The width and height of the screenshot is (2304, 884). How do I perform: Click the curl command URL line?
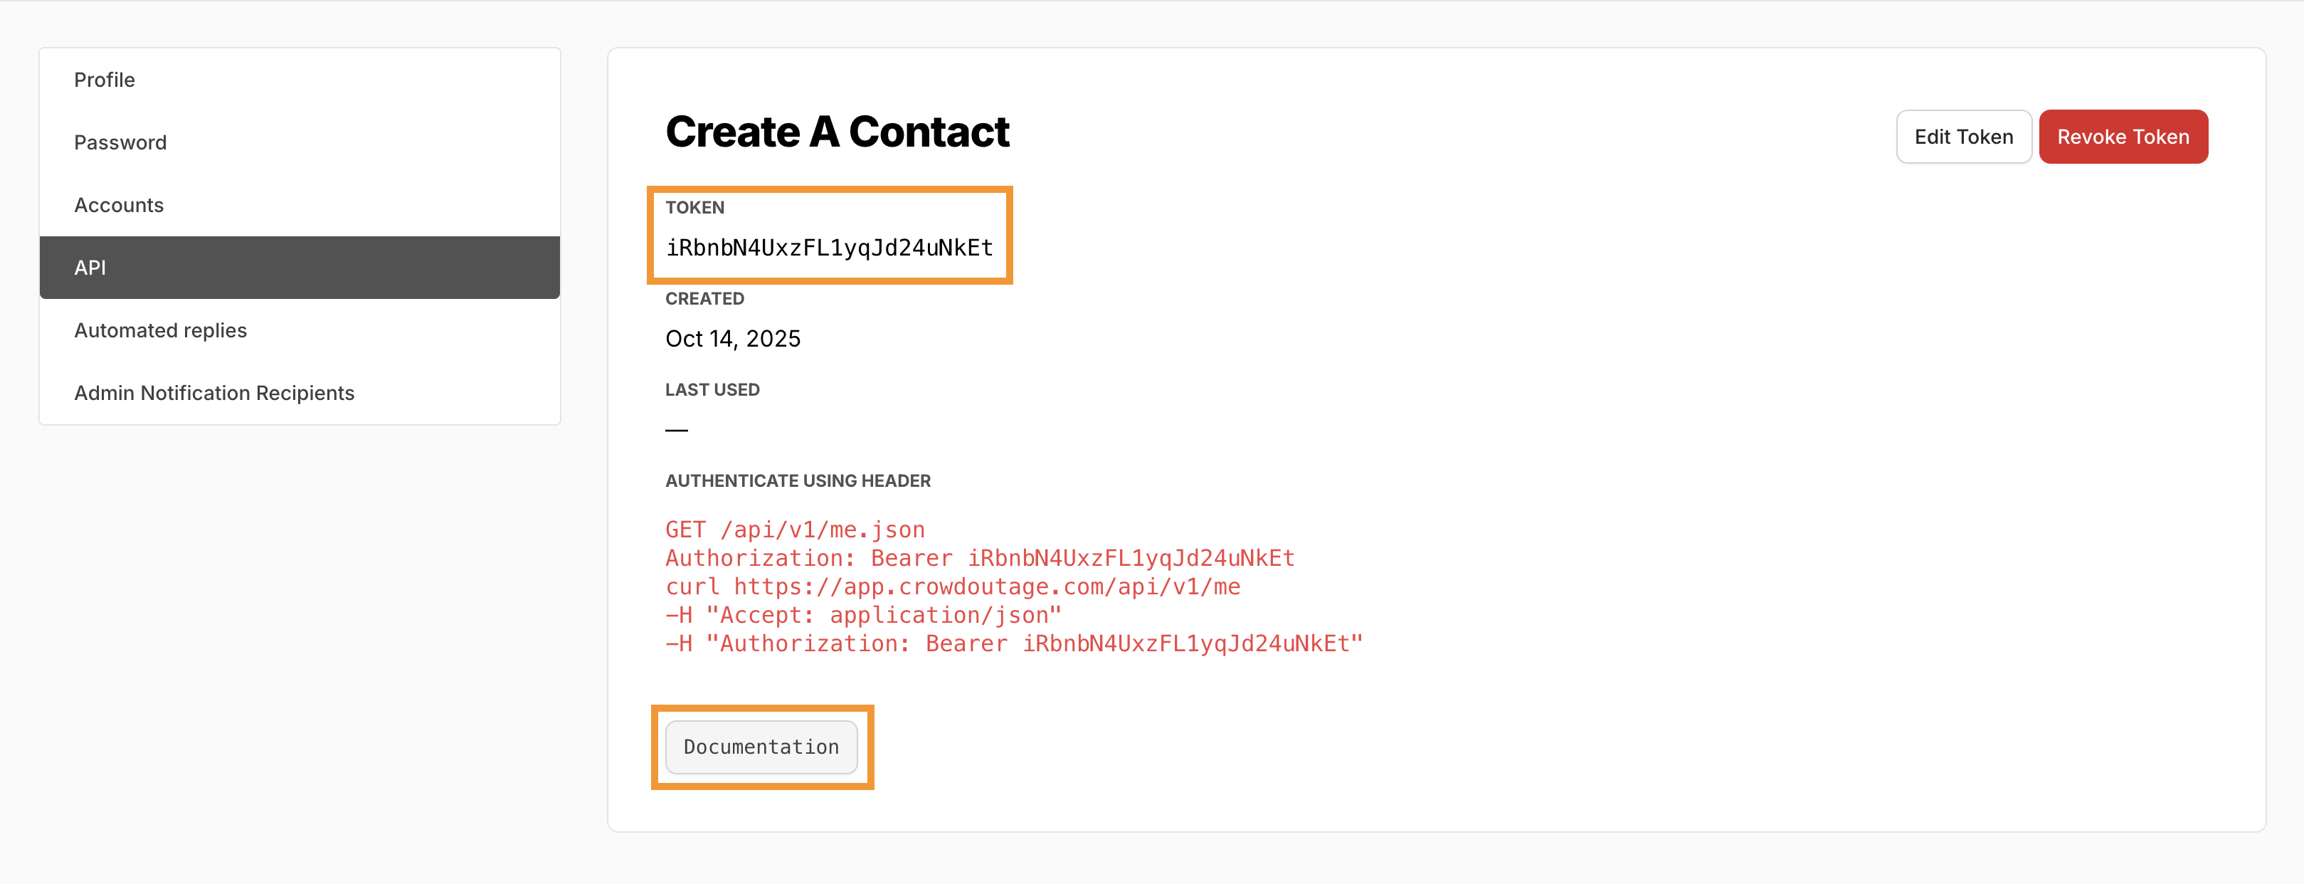click(953, 587)
